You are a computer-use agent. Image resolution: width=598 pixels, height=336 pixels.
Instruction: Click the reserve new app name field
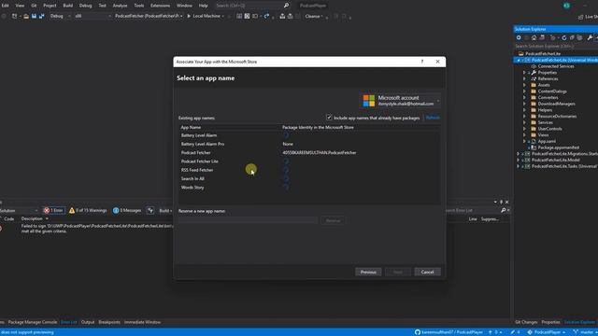point(248,220)
